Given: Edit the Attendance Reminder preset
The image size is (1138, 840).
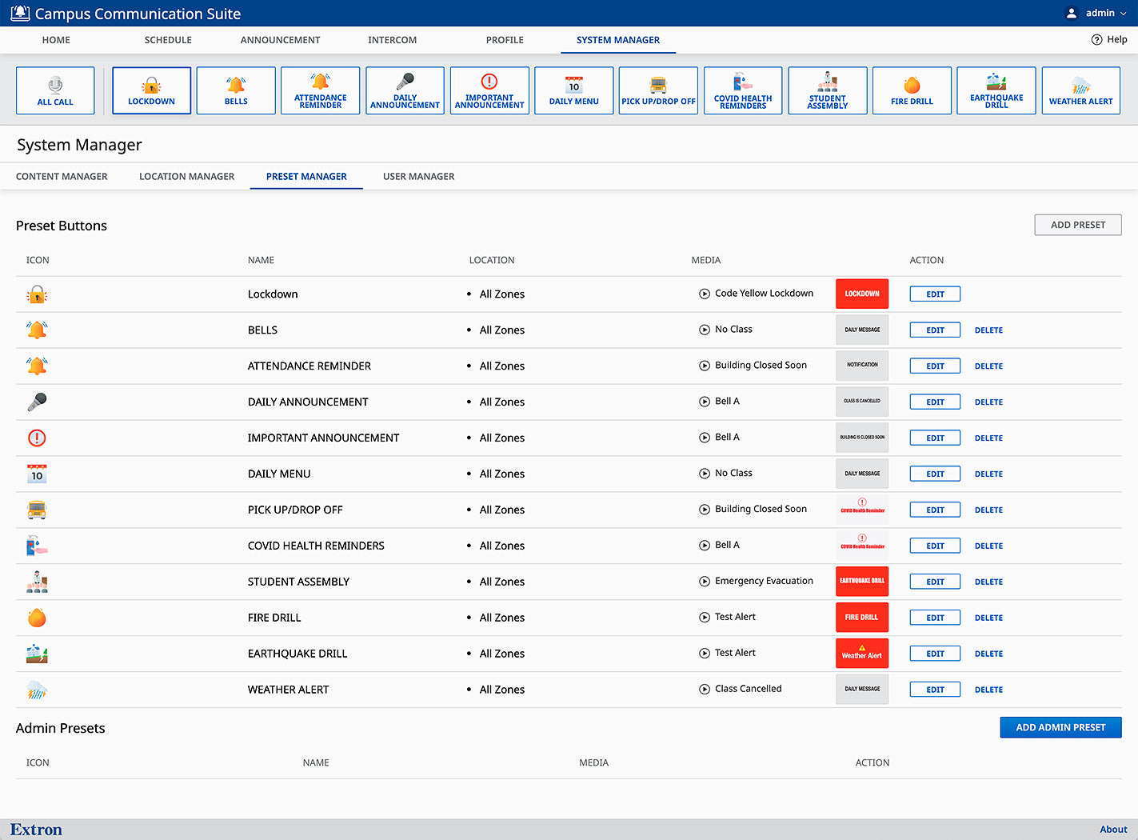Looking at the screenshot, I should point(935,366).
